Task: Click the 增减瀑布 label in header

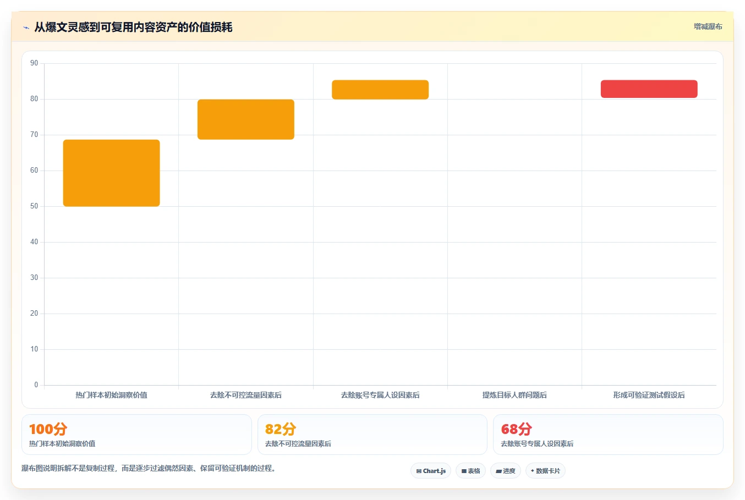Action: click(708, 26)
